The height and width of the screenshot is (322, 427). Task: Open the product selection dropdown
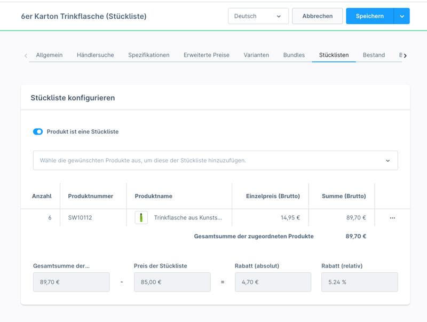[x=215, y=160]
